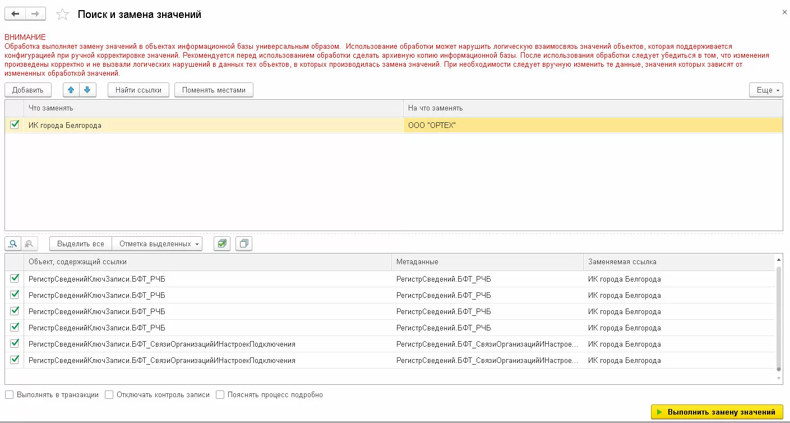The height and width of the screenshot is (423, 790).
Task: Click the magnifier search icon above results table
Action: (13, 244)
